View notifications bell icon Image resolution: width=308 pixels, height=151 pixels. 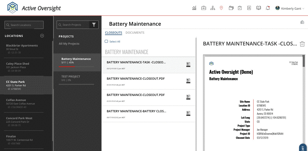(268, 8)
